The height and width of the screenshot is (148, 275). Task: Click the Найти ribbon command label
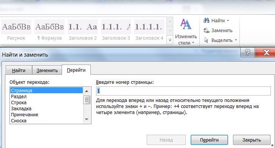(218, 21)
